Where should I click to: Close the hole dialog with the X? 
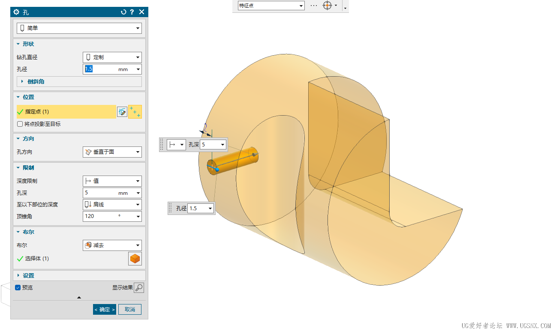click(x=142, y=12)
